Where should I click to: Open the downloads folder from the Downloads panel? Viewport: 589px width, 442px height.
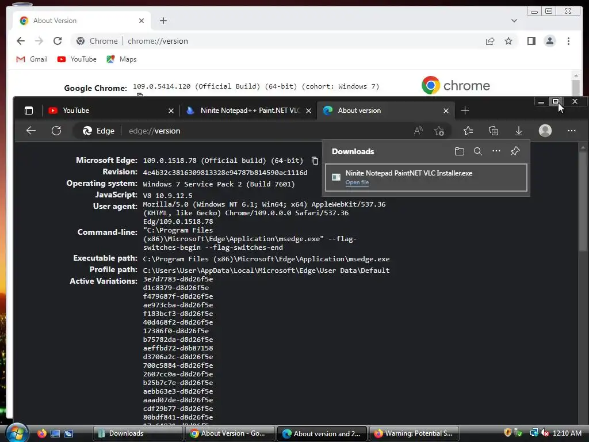pos(459,151)
